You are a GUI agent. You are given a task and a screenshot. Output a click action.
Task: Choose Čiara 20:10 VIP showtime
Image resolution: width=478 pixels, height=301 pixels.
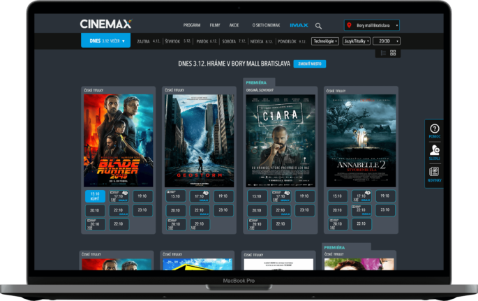(257, 224)
